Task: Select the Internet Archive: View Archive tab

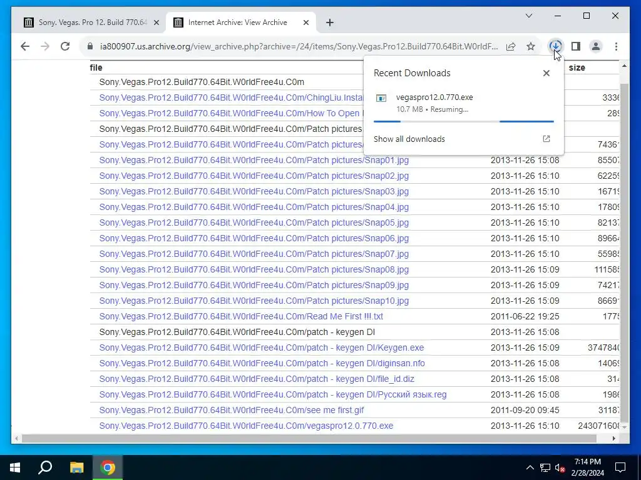Action: pos(241,22)
